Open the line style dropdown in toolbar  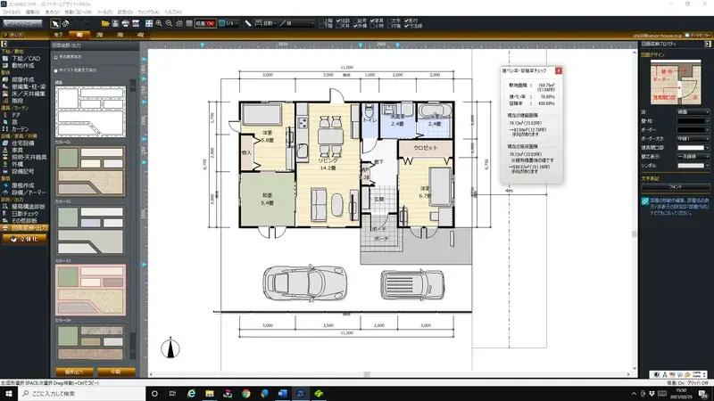click(x=297, y=24)
